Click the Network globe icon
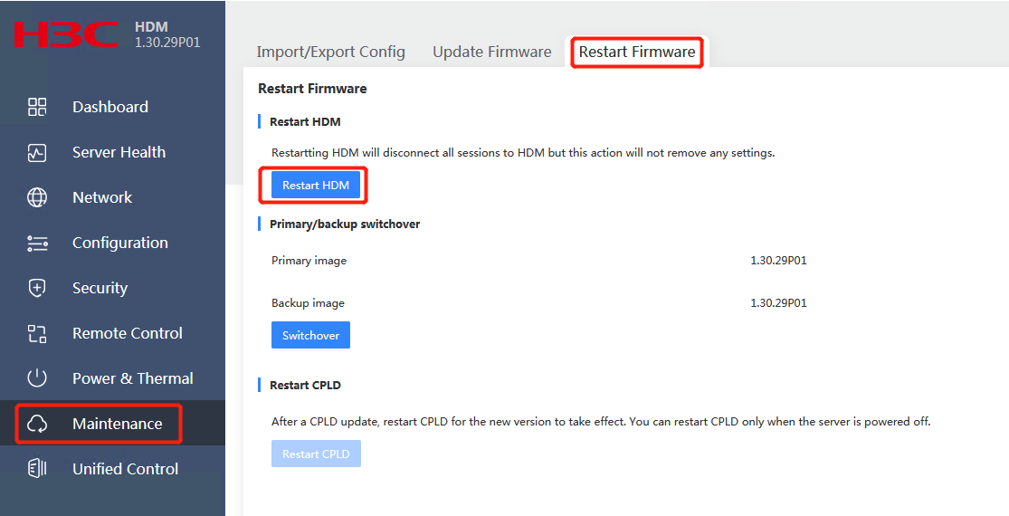The height and width of the screenshot is (516, 1009). [x=37, y=197]
